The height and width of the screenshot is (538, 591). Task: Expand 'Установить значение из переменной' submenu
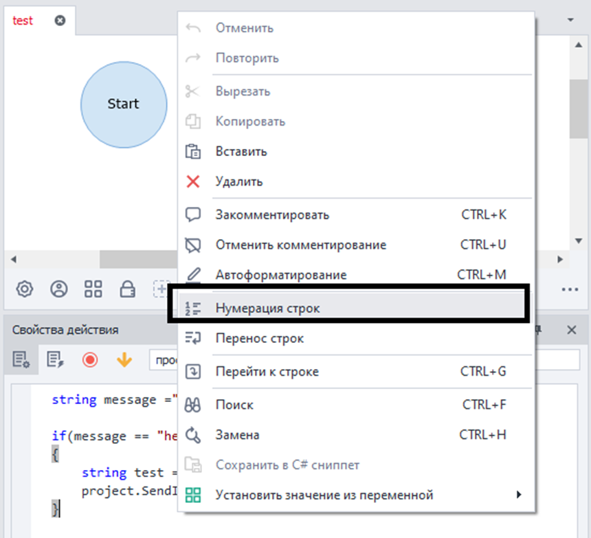point(324,495)
